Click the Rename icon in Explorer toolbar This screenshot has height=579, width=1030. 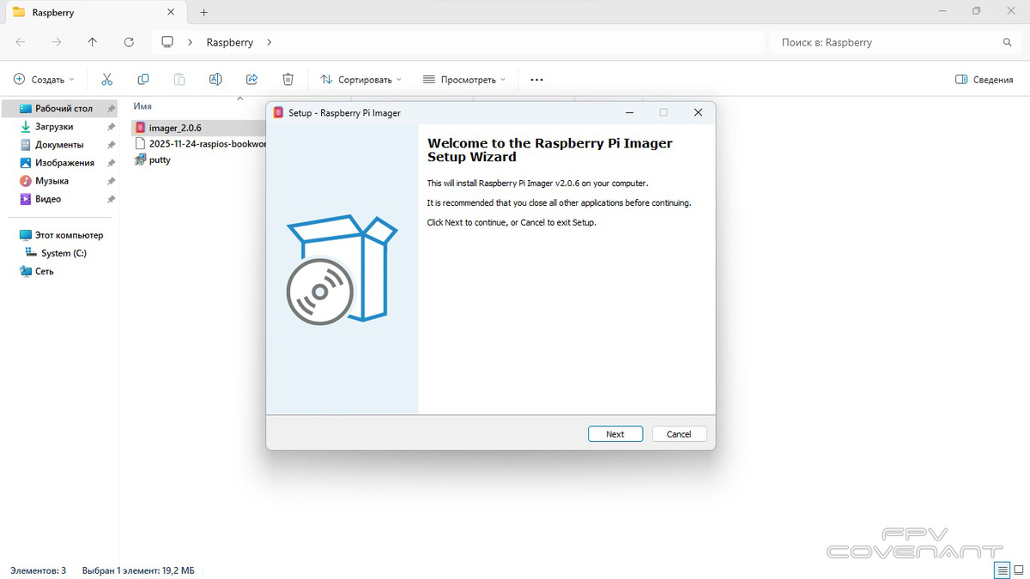(215, 79)
